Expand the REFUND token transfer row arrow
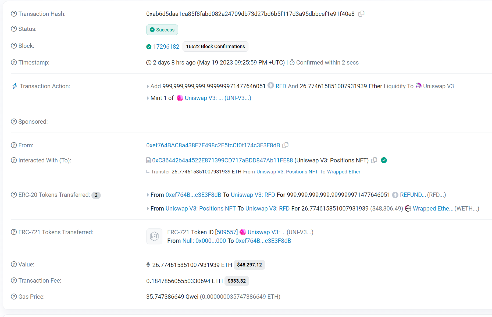The height and width of the screenshot is (317, 492). point(148,195)
